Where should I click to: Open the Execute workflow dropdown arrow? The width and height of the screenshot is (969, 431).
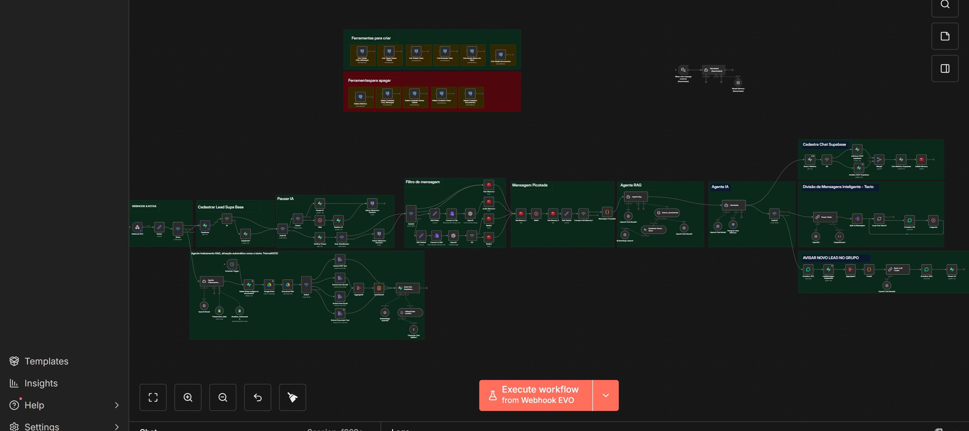click(605, 395)
